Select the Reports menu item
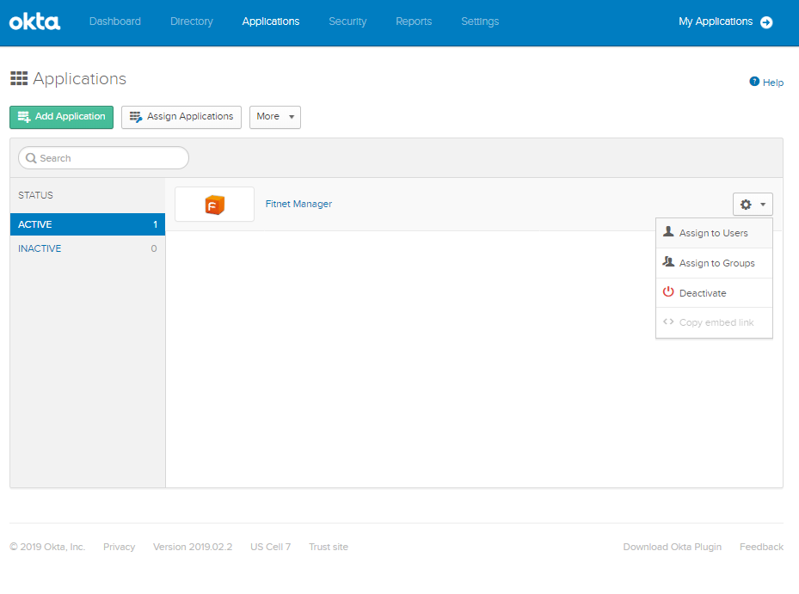 414,21
